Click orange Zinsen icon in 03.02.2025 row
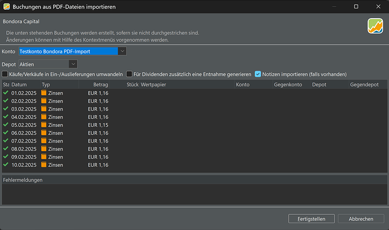 coord(44,109)
